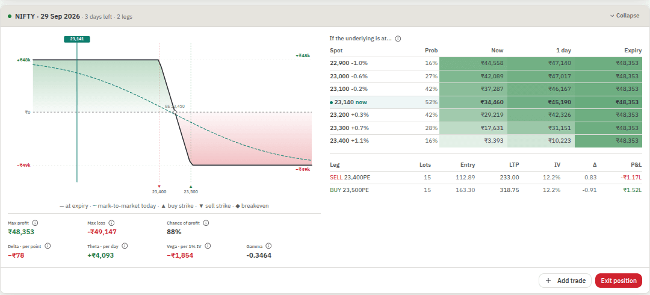Click the Chance of profit value 88%
This screenshot has height=295, width=650.
174,232
